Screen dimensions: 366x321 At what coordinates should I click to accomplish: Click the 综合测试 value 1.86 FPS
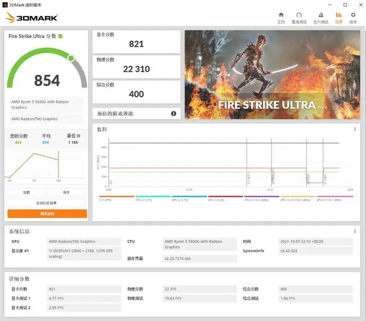coord(316,298)
